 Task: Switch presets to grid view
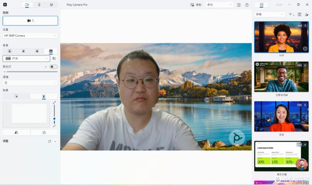pyautogui.click(x=300, y=14)
